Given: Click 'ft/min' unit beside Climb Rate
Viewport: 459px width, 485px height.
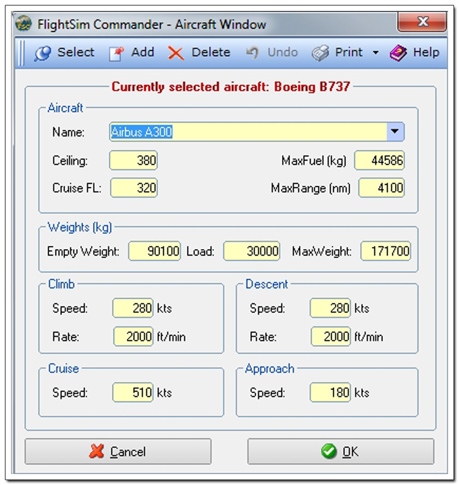Looking at the screenshot, I should [171, 336].
